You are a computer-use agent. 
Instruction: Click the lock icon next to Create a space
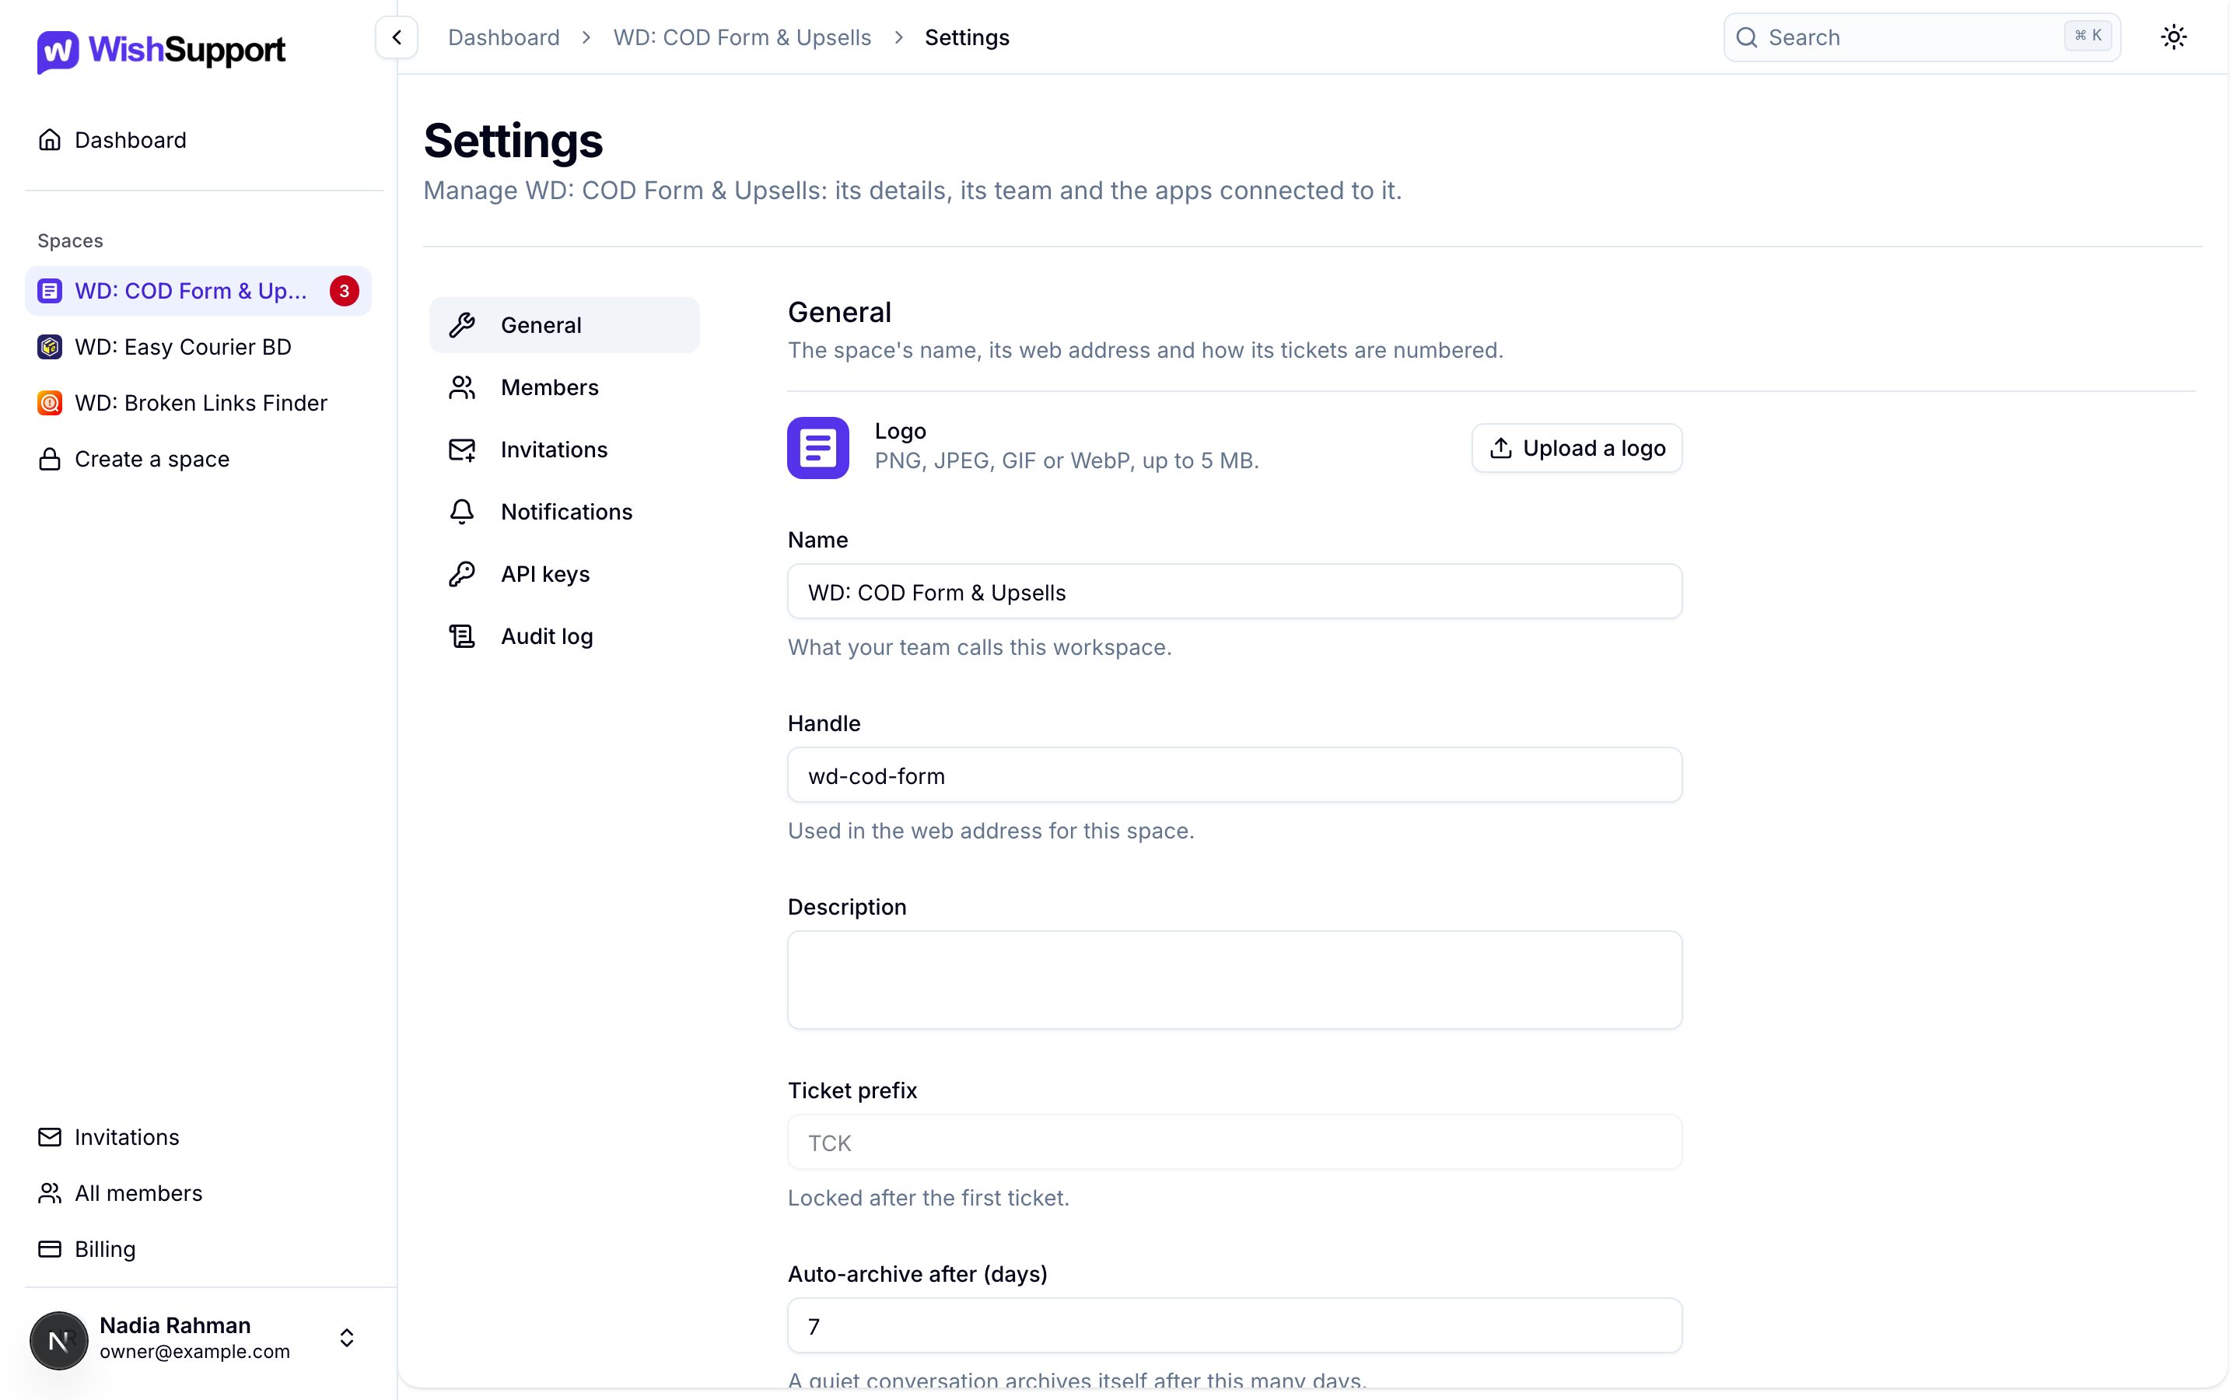point(50,459)
